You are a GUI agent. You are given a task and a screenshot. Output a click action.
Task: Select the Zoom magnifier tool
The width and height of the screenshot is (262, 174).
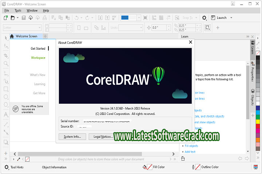[x=6, y=63]
